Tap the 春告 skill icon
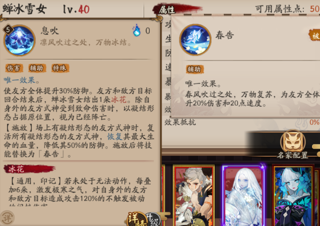The image size is (320, 226). [x=195, y=39]
